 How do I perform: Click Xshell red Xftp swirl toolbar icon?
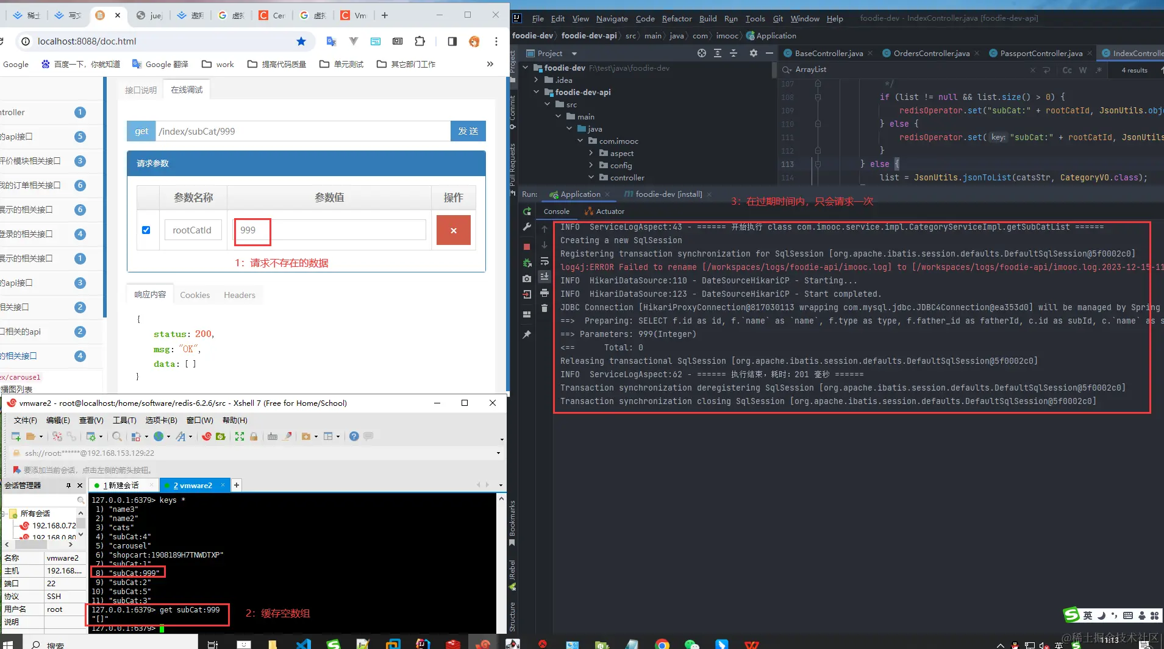[x=207, y=436]
